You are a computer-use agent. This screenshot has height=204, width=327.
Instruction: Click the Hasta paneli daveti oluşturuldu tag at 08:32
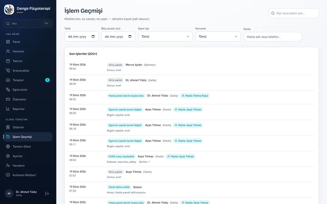(126, 96)
